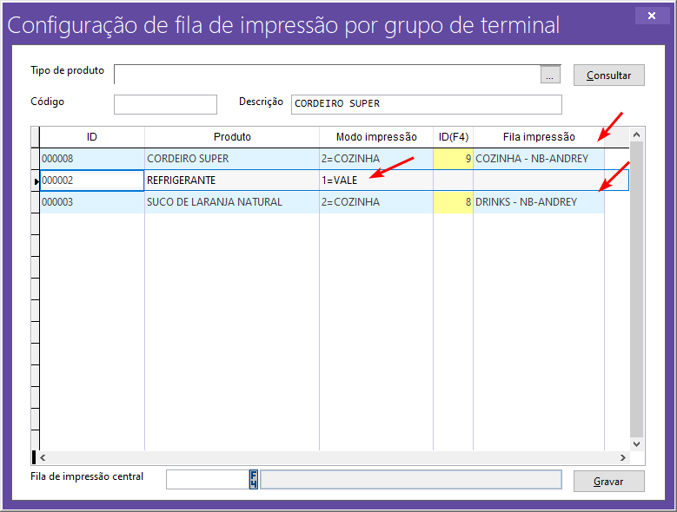Focus the Código input field
This screenshot has width=677, height=512.
165,104
